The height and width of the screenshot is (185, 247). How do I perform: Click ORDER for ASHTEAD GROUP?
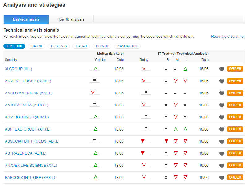click(x=235, y=129)
